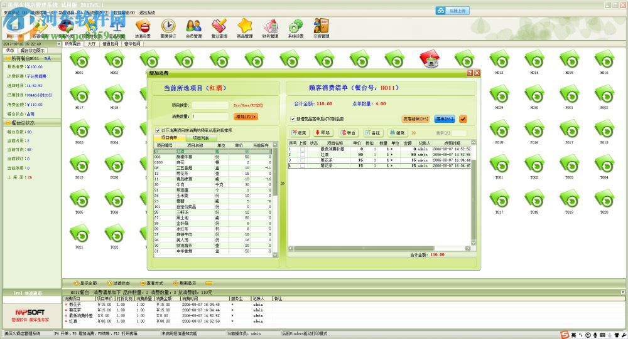The height and width of the screenshot is (339, 628).
Task: Click 宾客结帐[F5] button
Action: pyautogui.click(x=416, y=118)
